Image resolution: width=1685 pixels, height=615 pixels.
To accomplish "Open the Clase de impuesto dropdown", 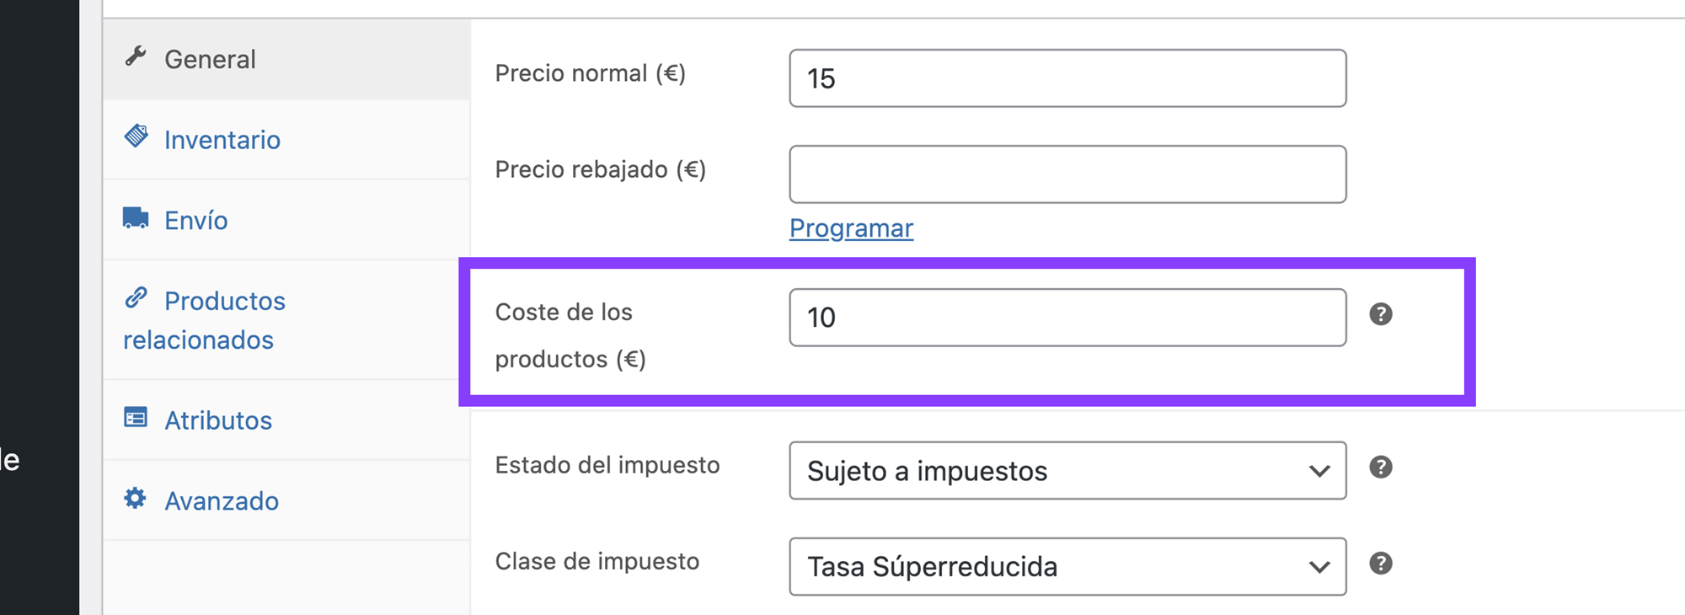I will (1067, 566).
